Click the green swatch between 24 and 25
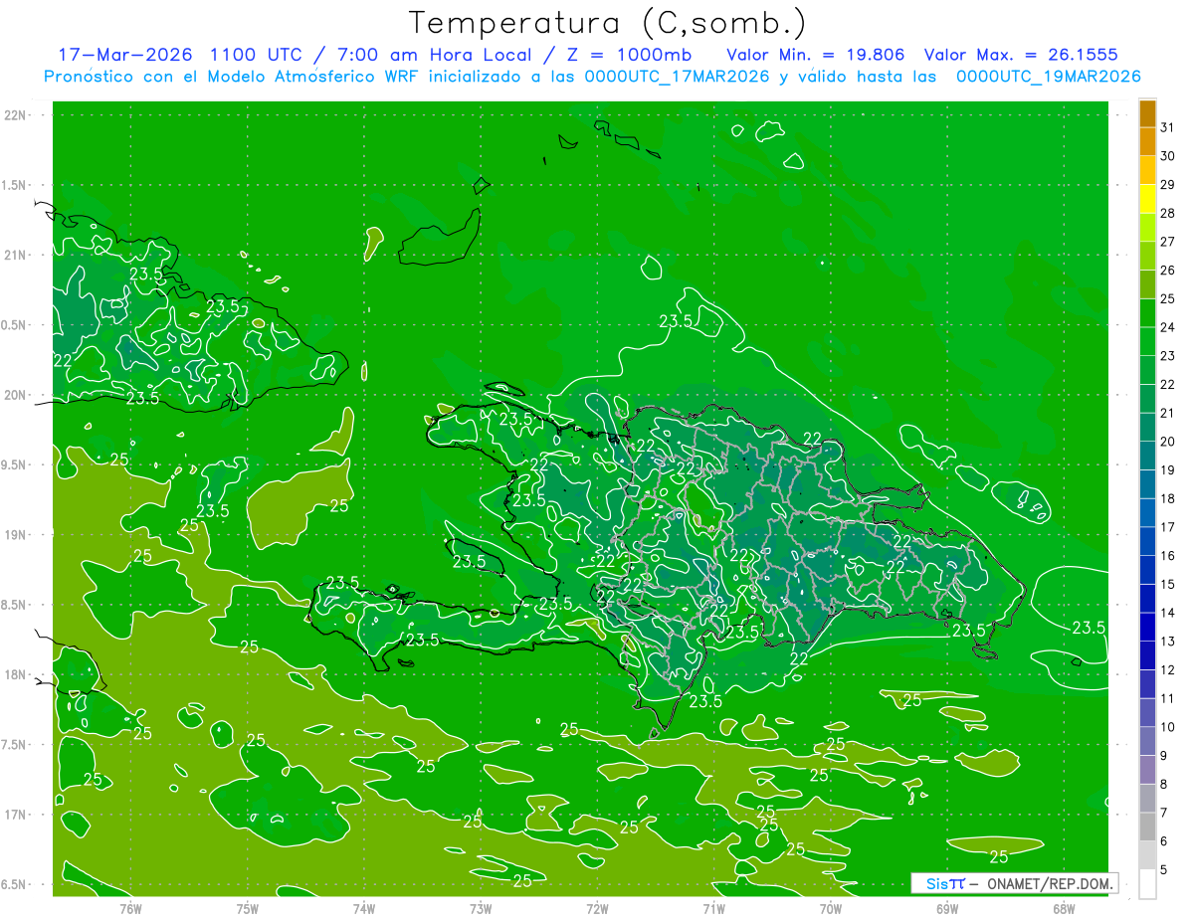This screenshot has width=1194, height=922. coord(1147,313)
